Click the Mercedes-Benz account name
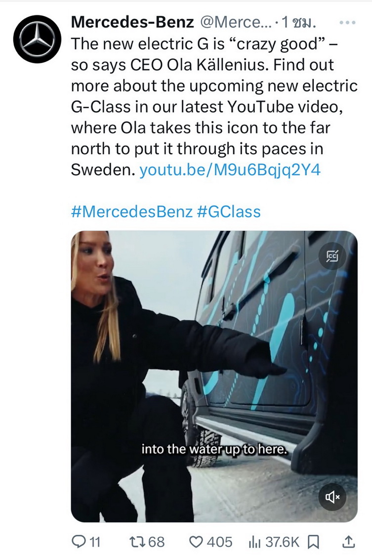 coord(132,22)
